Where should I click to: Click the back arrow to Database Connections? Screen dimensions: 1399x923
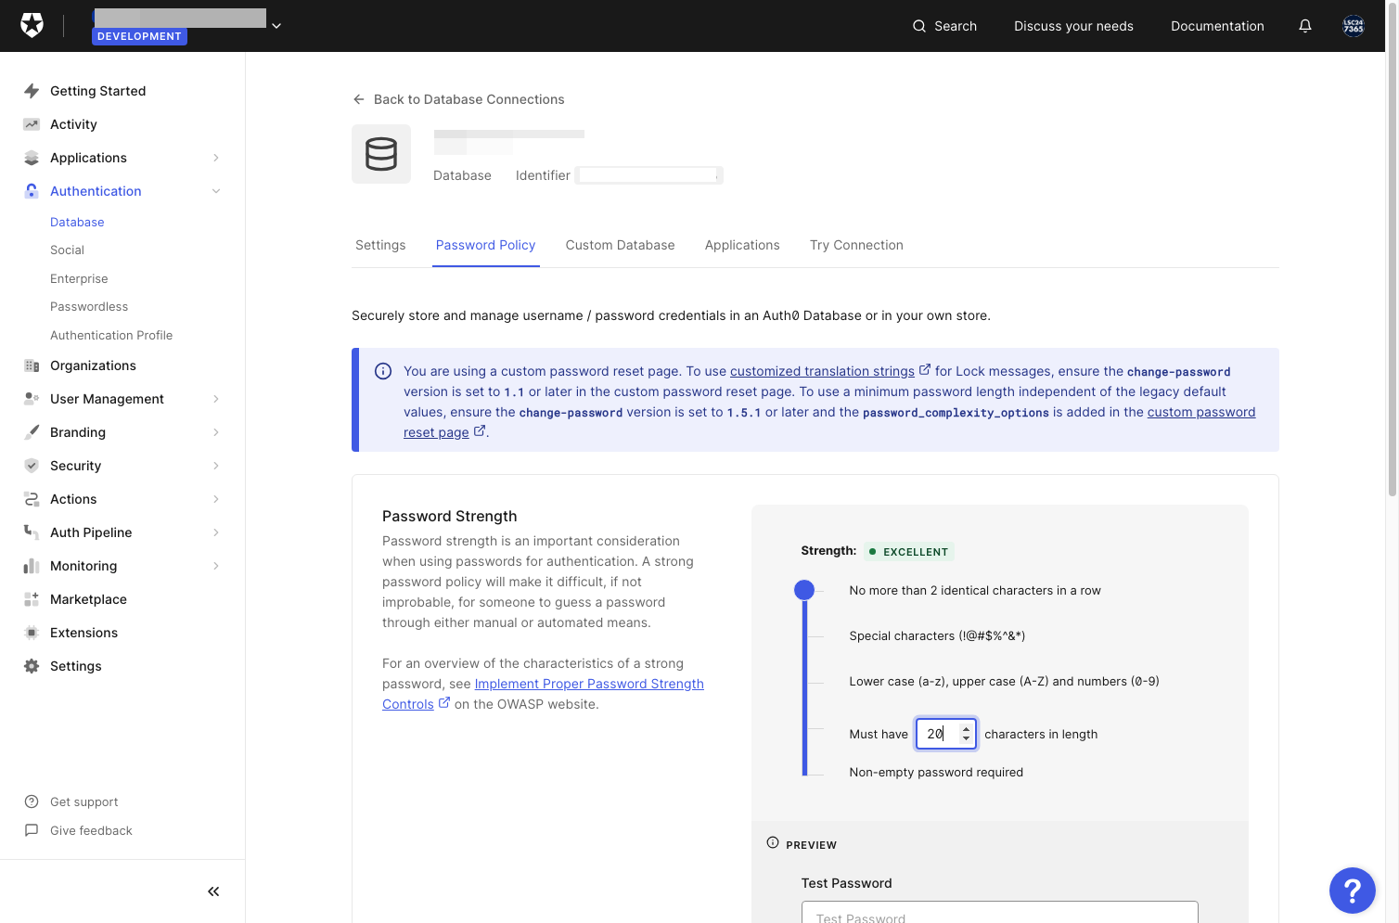359,99
